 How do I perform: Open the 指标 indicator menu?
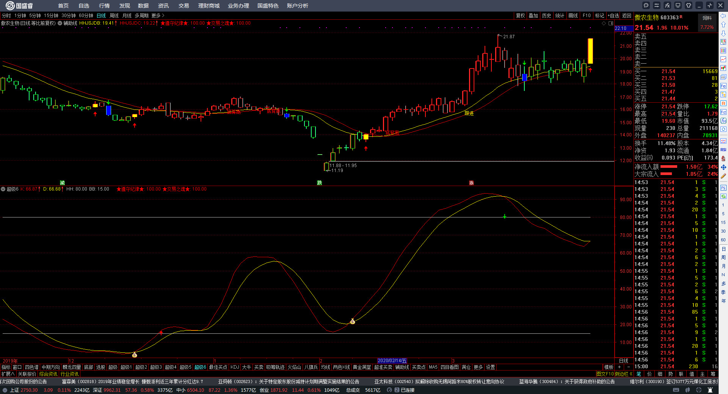(x=6, y=367)
